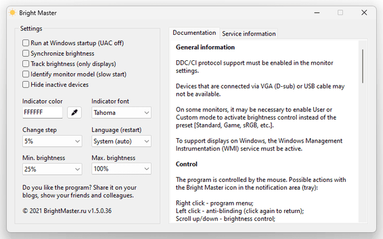Click the documentation vertical scrollbar thumb
The height and width of the screenshot is (239, 383).
click(x=363, y=66)
